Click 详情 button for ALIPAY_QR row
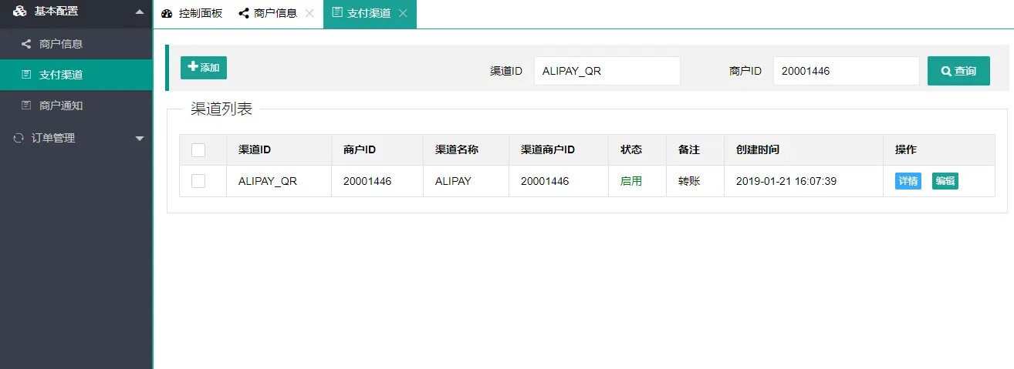This screenshot has width=1014, height=369. coord(908,181)
